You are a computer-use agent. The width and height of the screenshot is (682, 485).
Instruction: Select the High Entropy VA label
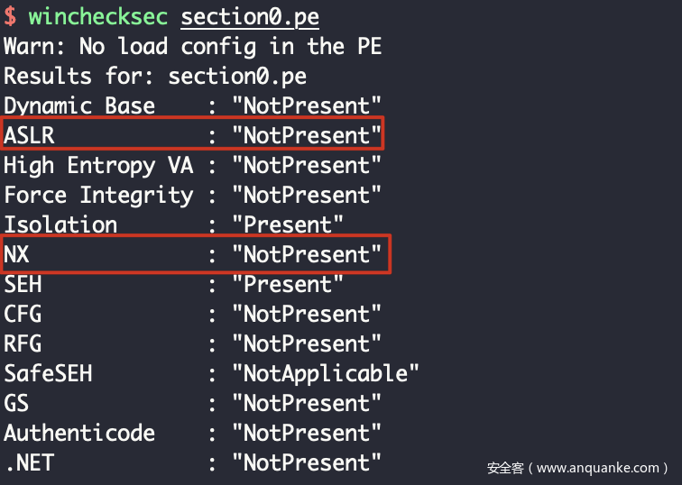pos(98,166)
